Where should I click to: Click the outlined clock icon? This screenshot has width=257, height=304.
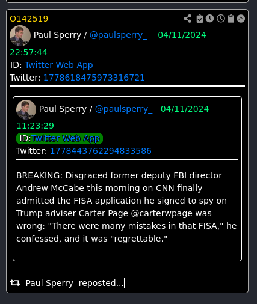[221, 19]
